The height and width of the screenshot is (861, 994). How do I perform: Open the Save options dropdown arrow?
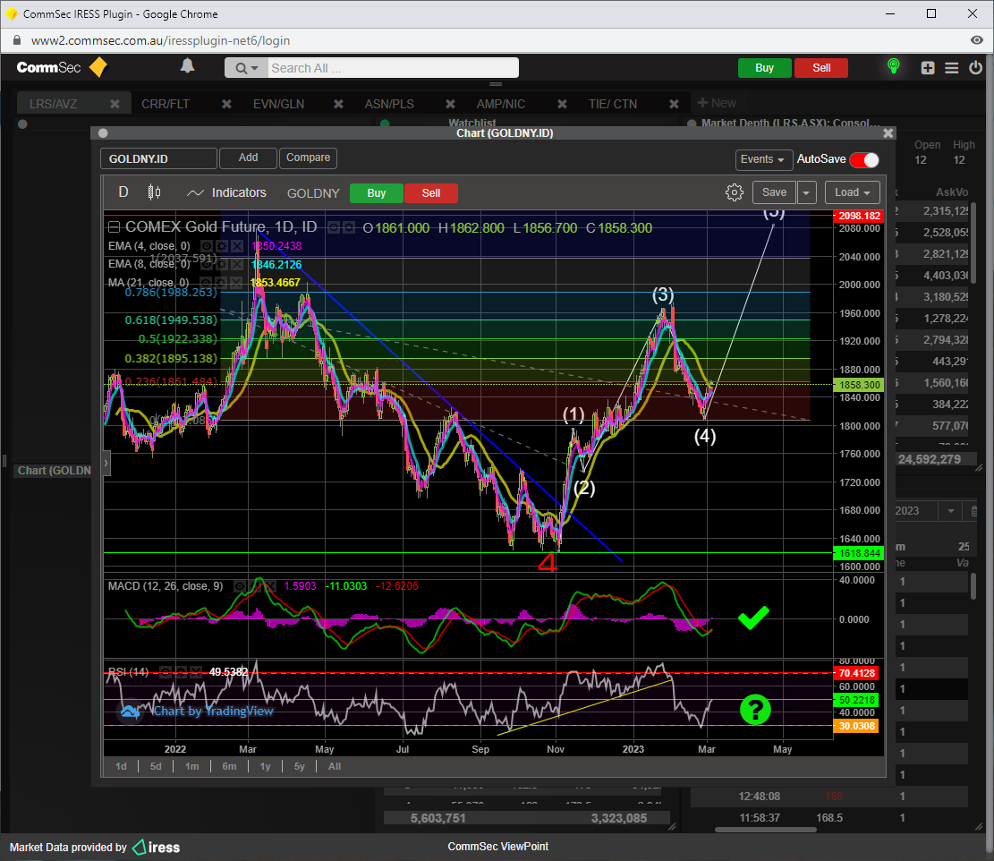(806, 192)
